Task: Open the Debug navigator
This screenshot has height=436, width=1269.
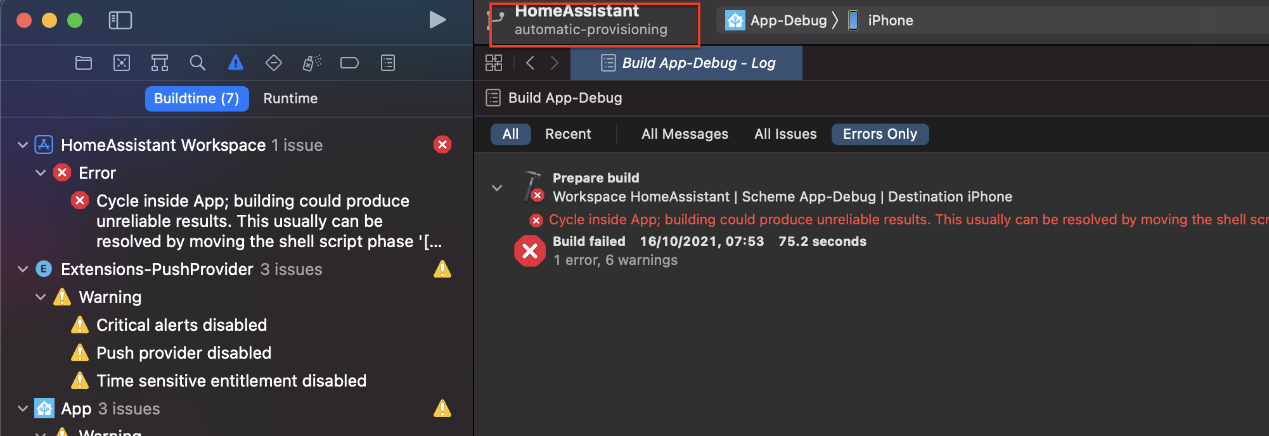Action: pyautogui.click(x=311, y=63)
